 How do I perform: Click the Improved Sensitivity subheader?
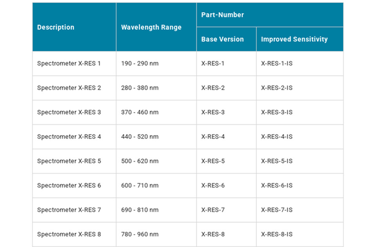[294, 39]
